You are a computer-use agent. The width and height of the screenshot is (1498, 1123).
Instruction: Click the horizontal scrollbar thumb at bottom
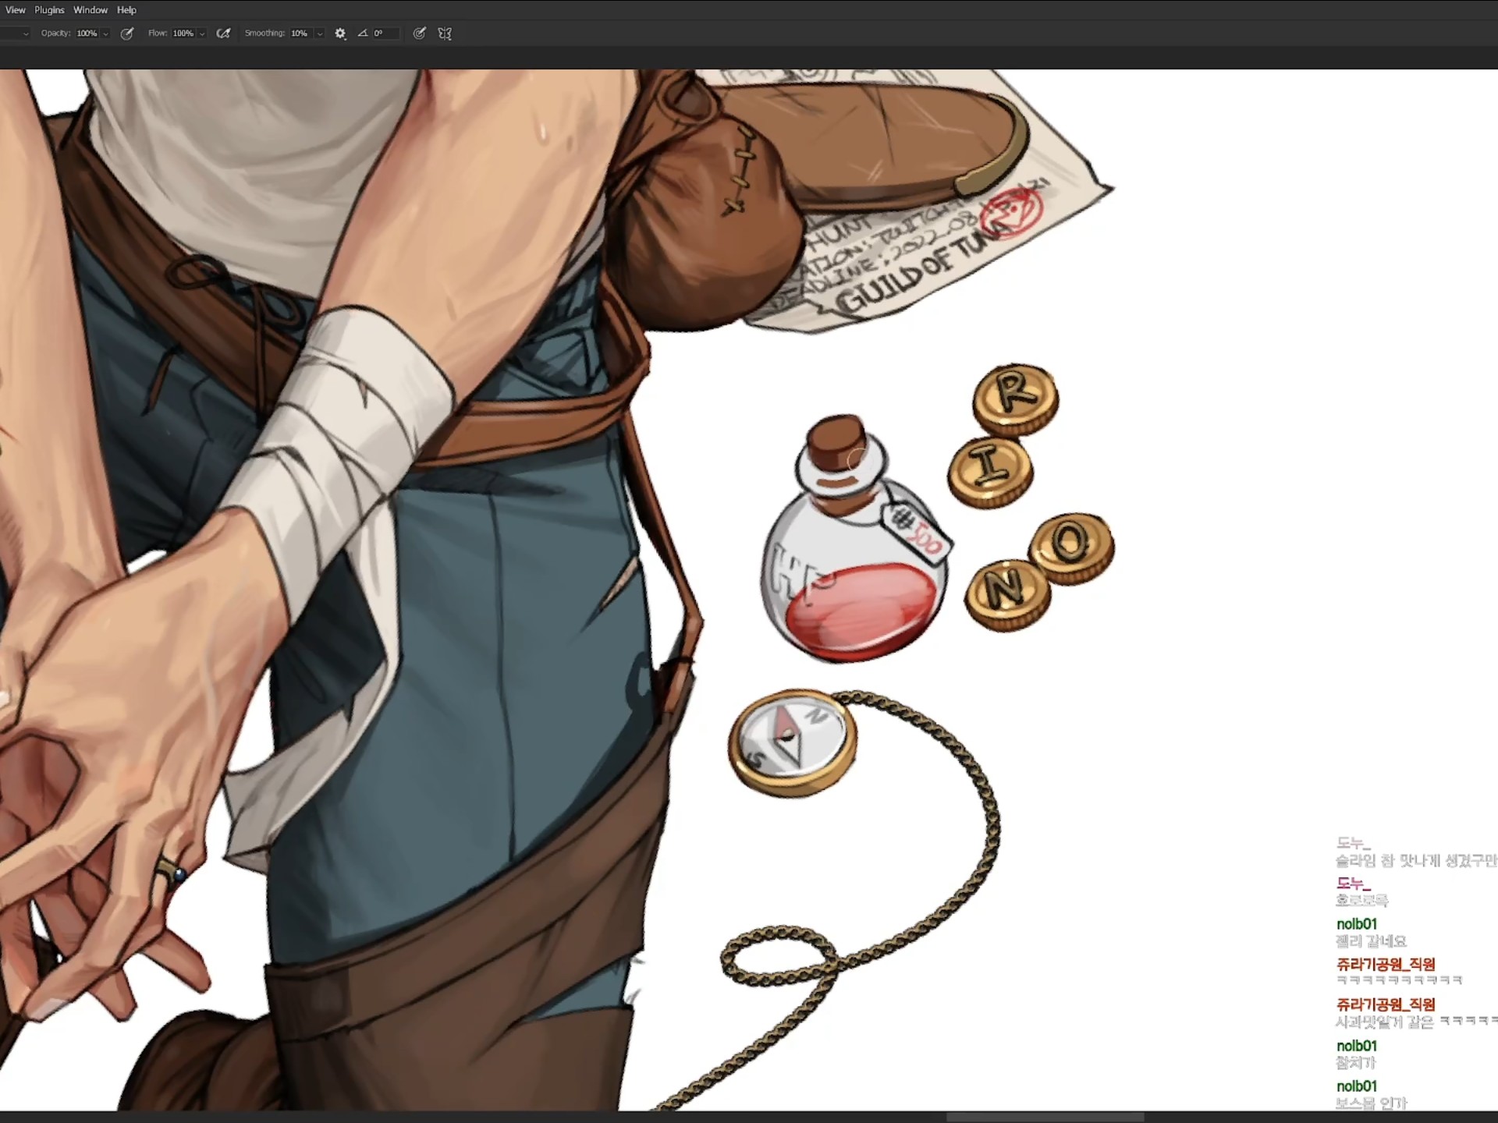pyautogui.click(x=1045, y=1117)
